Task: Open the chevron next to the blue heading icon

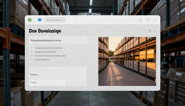Action: point(154,31)
